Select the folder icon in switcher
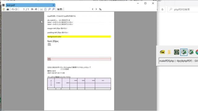Viewport: 198px width, 111px height. [169, 52]
